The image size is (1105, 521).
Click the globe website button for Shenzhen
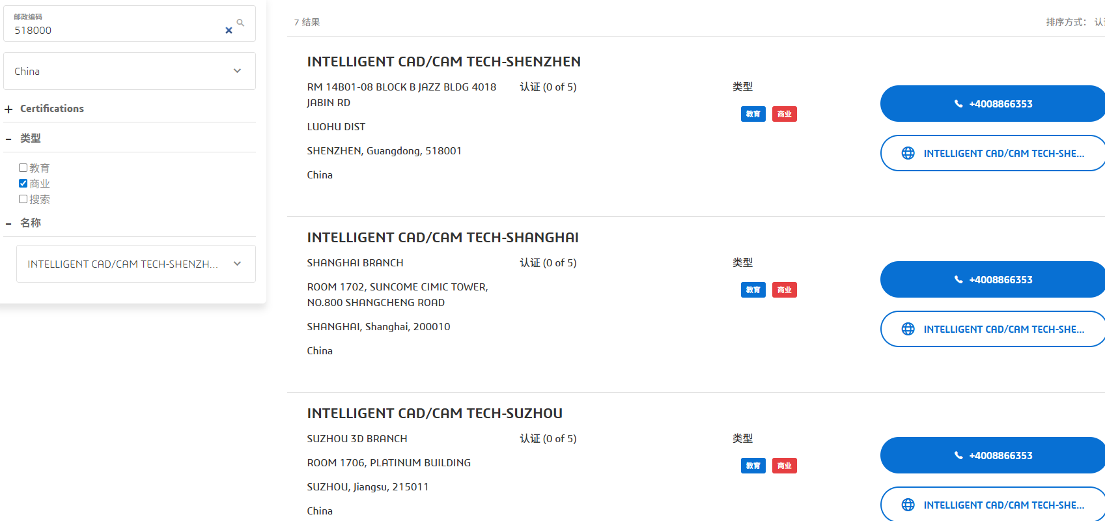click(992, 153)
